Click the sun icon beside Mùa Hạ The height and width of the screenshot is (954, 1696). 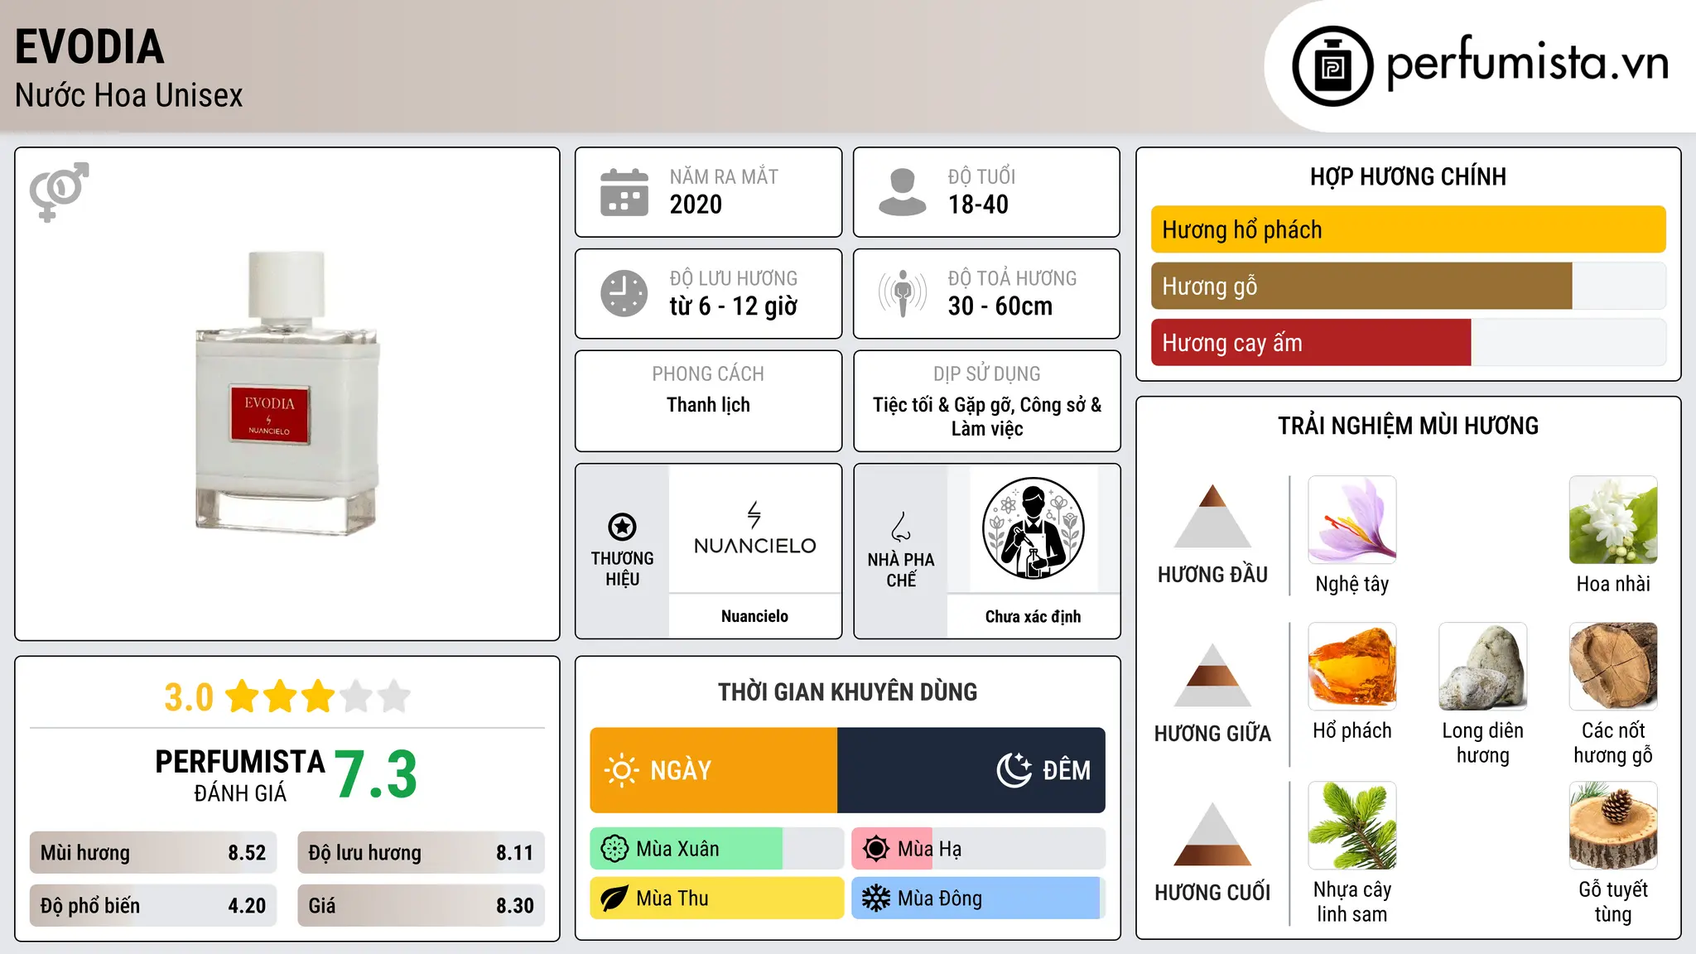coord(876,849)
